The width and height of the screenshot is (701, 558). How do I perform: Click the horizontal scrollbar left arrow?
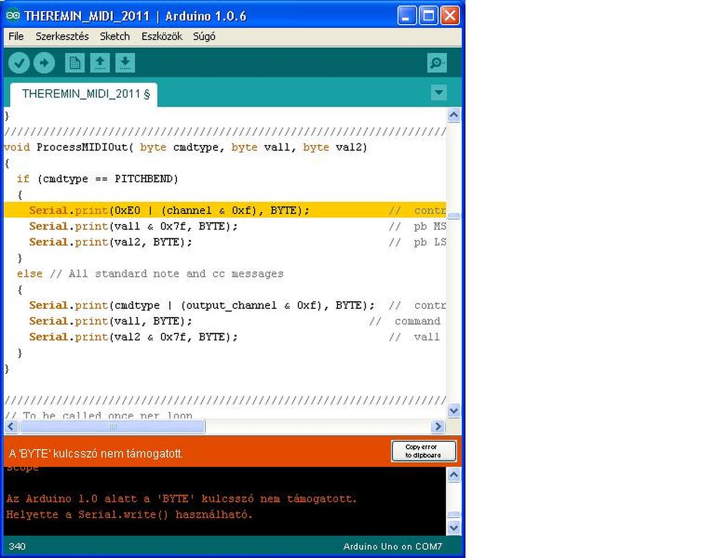[x=12, y=426]
